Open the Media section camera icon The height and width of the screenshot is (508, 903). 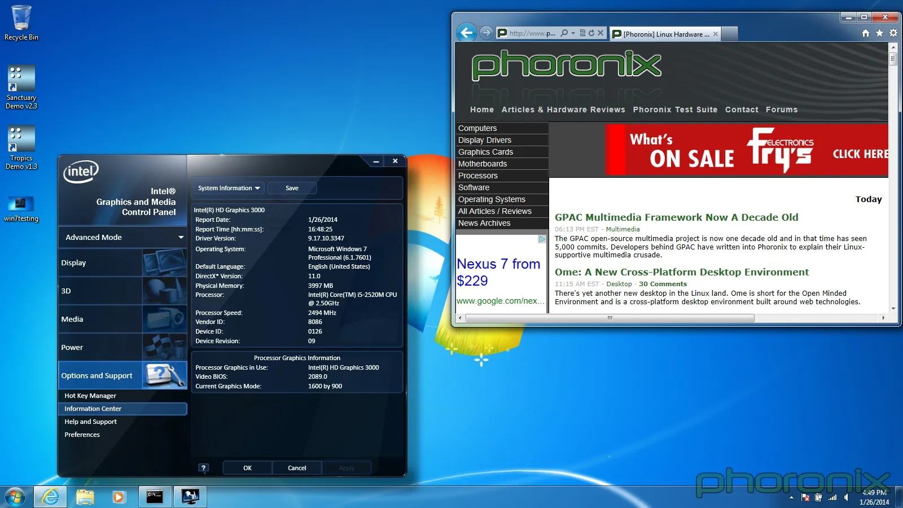(164, 319)
